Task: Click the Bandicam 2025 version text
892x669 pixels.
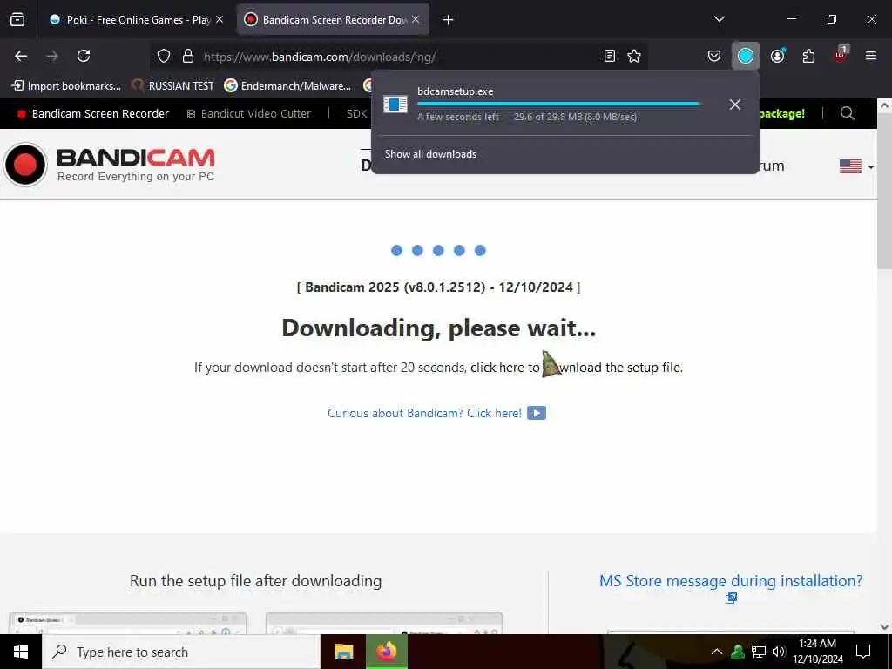Action: (x=439, y=287)
